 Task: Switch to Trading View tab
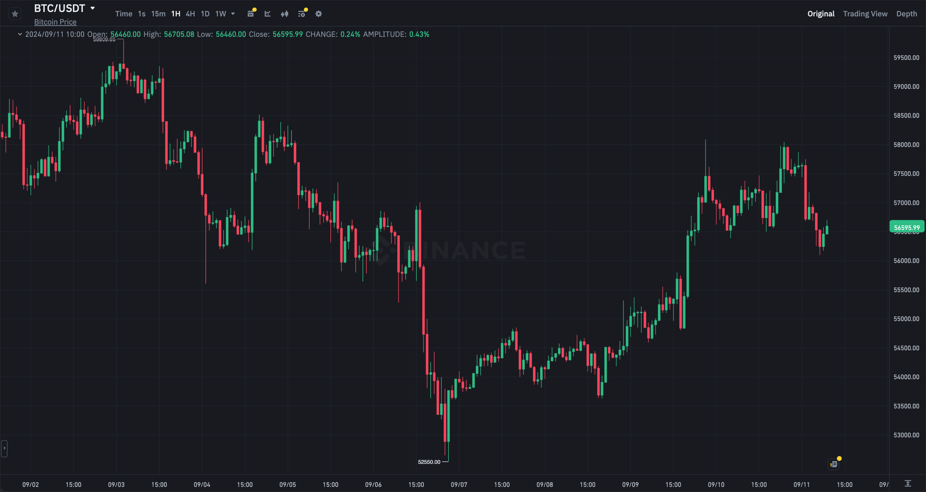click(x=865, y=14)
